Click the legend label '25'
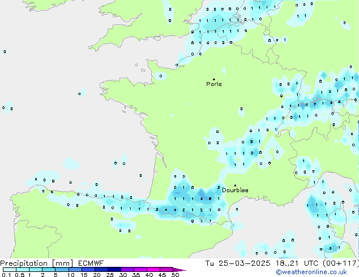This screenshot has width=359, height=277. [x=110, y=275]
